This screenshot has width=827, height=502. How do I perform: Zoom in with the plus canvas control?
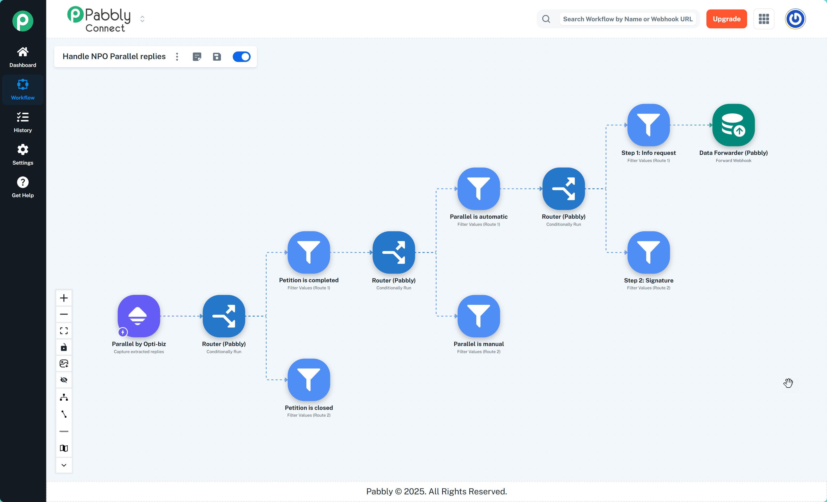pyautogui.click(x=64, y=298)
